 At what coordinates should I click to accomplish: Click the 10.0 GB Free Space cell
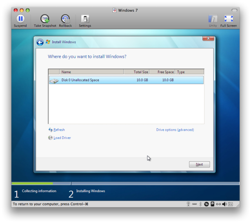(168, 80)
